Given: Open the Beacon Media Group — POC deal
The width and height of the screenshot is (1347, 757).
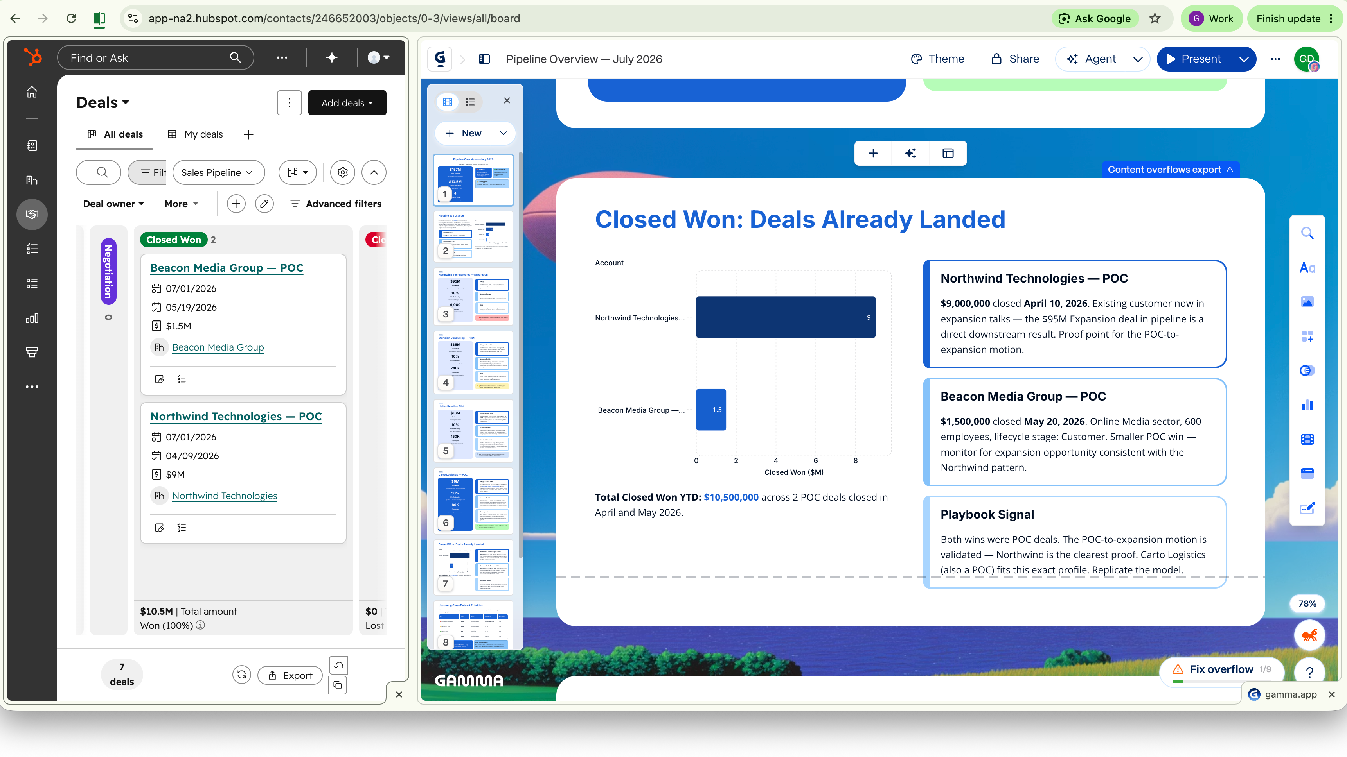Looking at the screenshot, I should click(x=227, y=268).
